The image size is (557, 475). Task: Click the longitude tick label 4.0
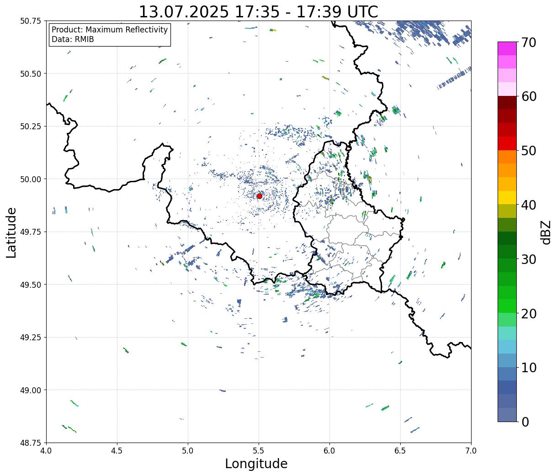coord(46,451)
